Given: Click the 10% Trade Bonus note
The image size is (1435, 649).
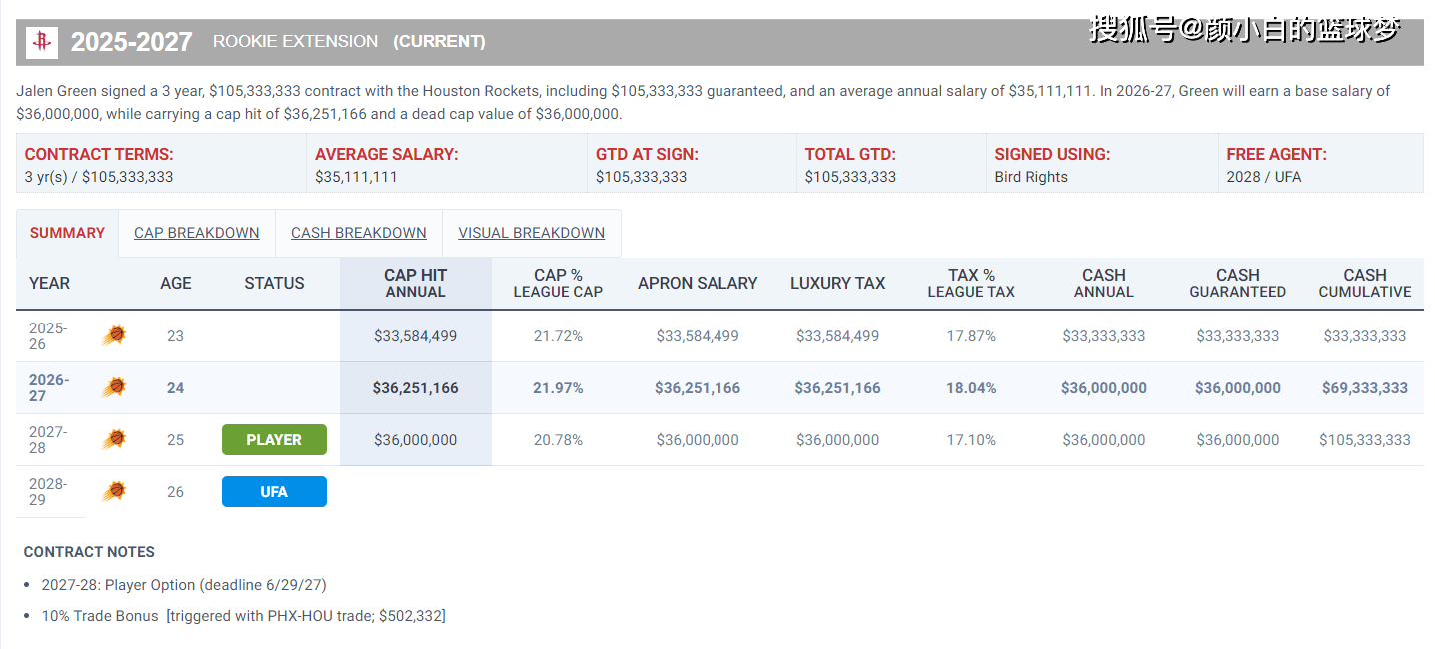Looking at the screenshot, I should point(243,616).
